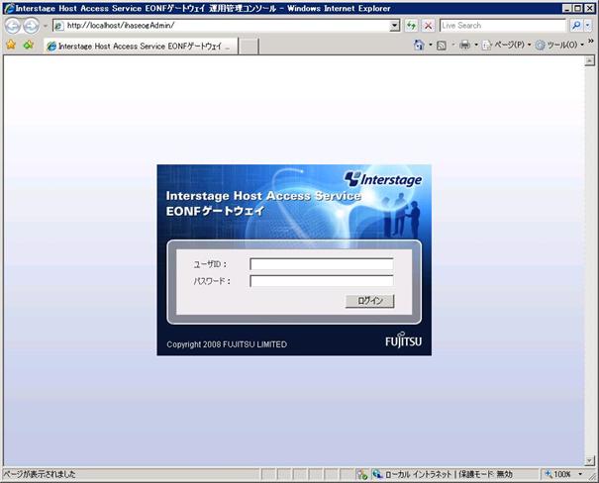Click the ユーザID input field
Screen dimensions: 599x483
[322, 264]
